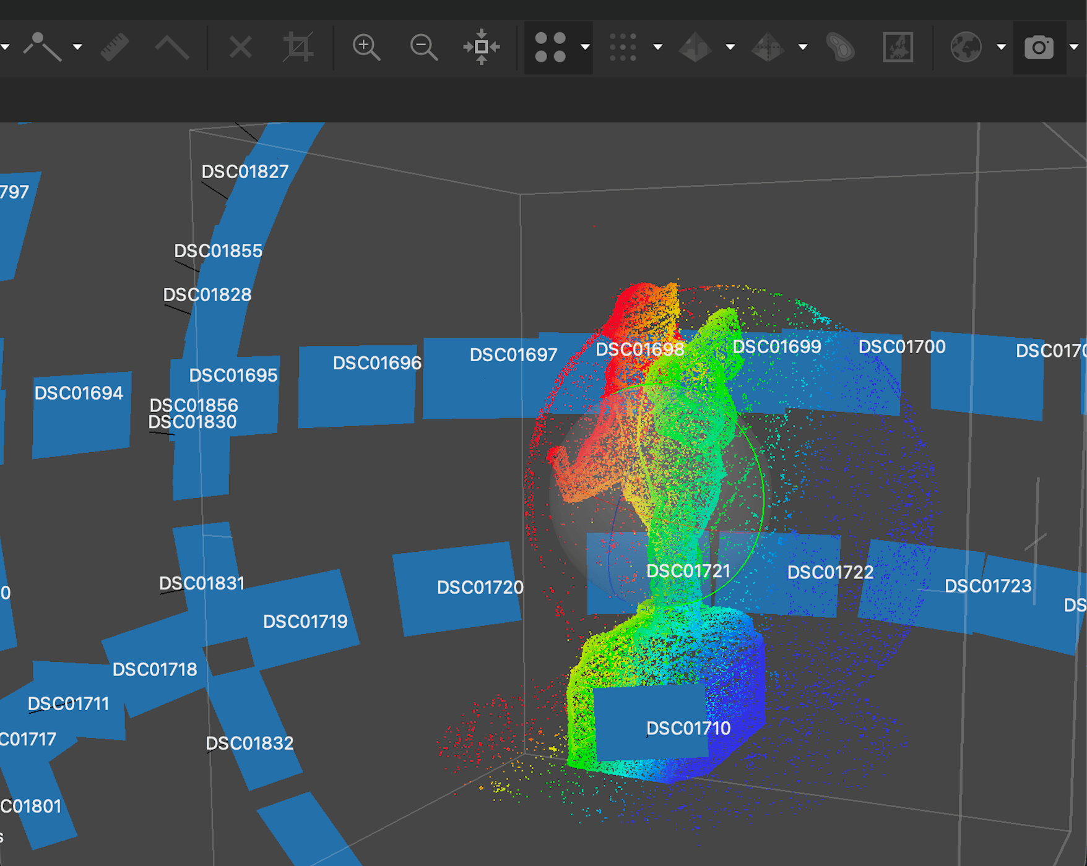
Task: Select camera label DSC01719
Action: [x=305, y=621]
